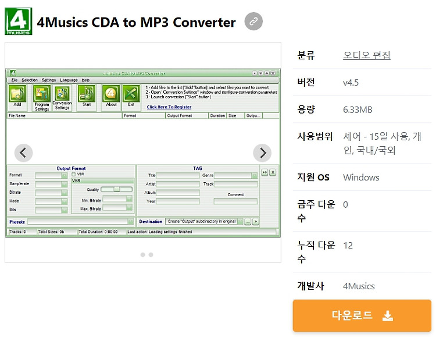Click the Destination open arrow button

pos(256,222)
